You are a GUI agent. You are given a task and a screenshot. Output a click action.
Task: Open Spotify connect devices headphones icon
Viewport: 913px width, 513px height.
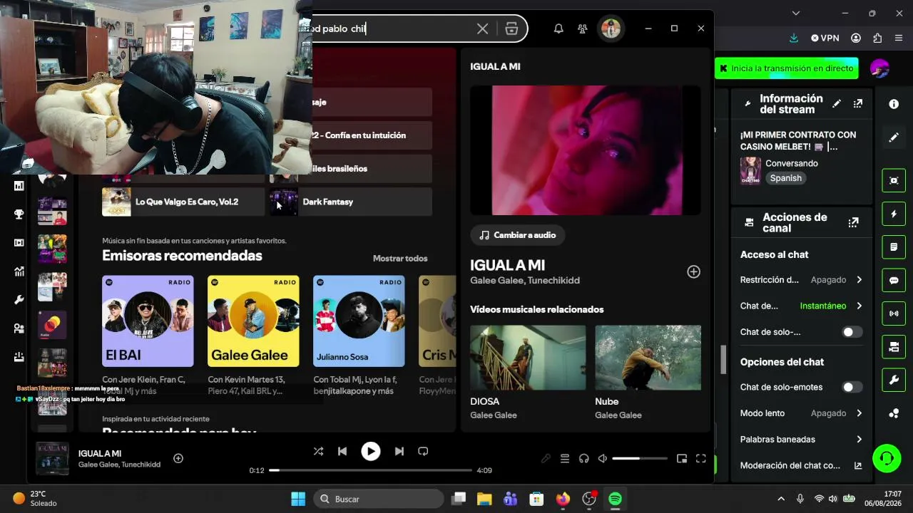584,459
